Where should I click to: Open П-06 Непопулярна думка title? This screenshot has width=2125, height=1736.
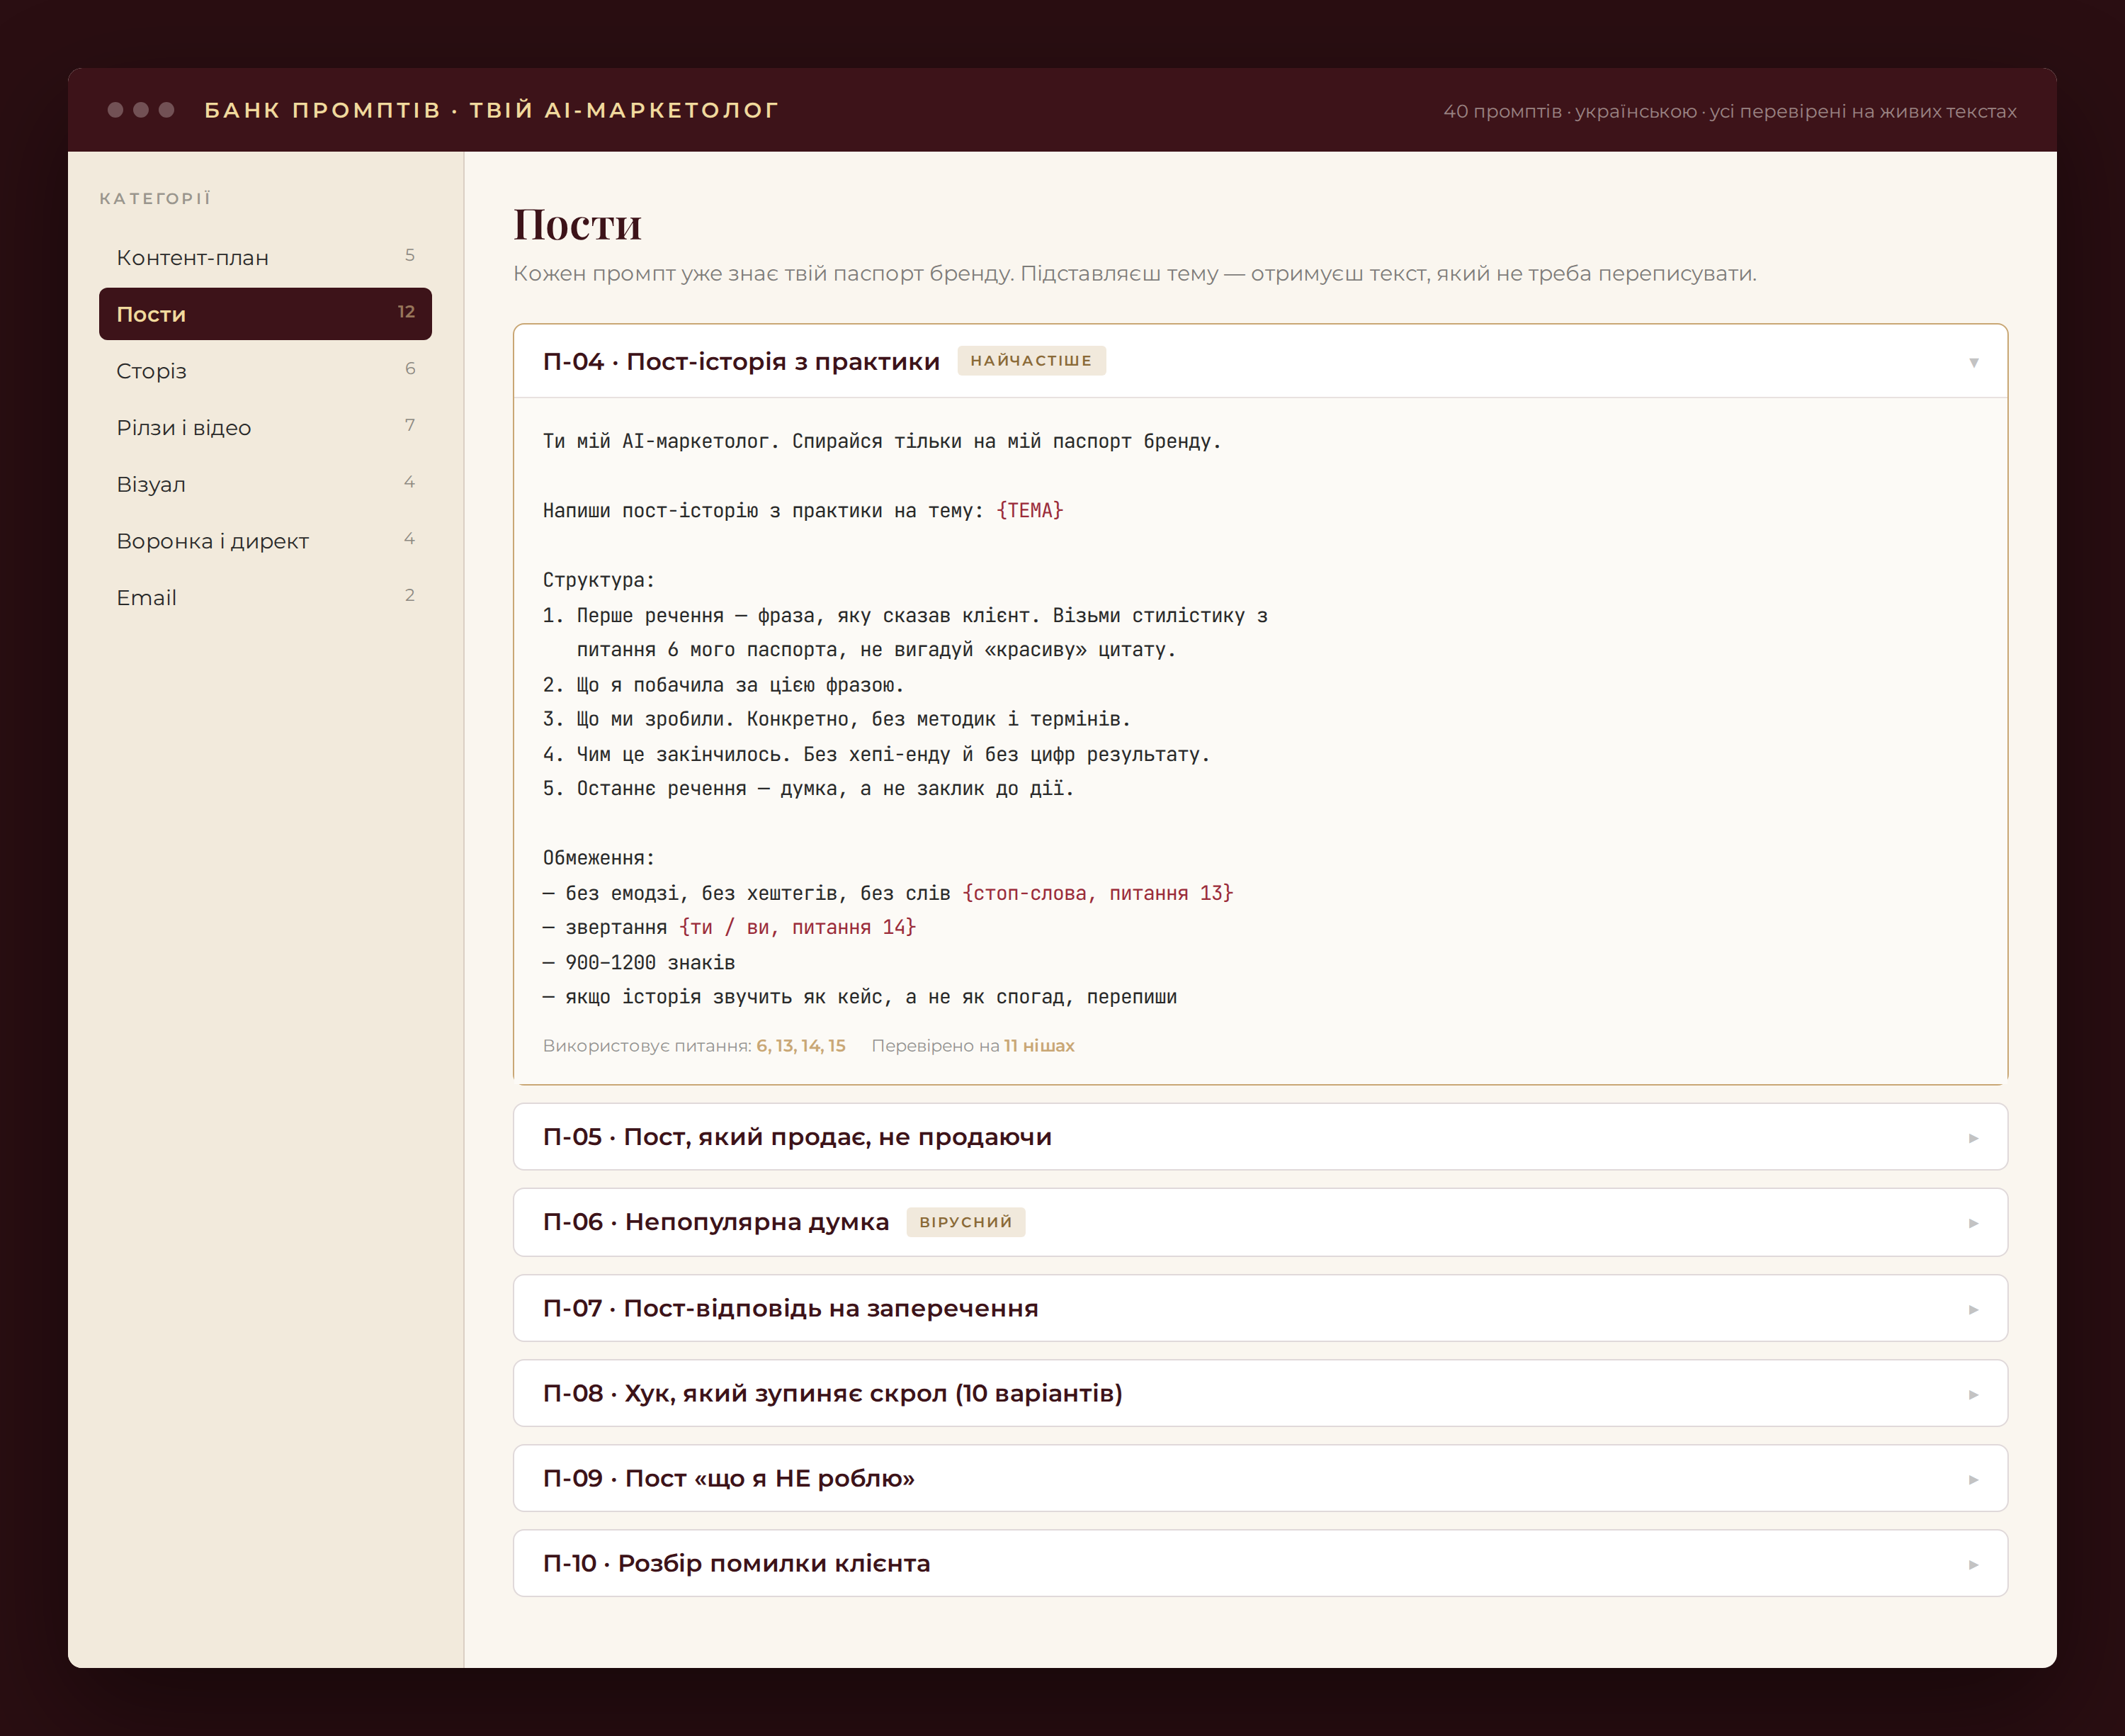tap(715, 1222)
